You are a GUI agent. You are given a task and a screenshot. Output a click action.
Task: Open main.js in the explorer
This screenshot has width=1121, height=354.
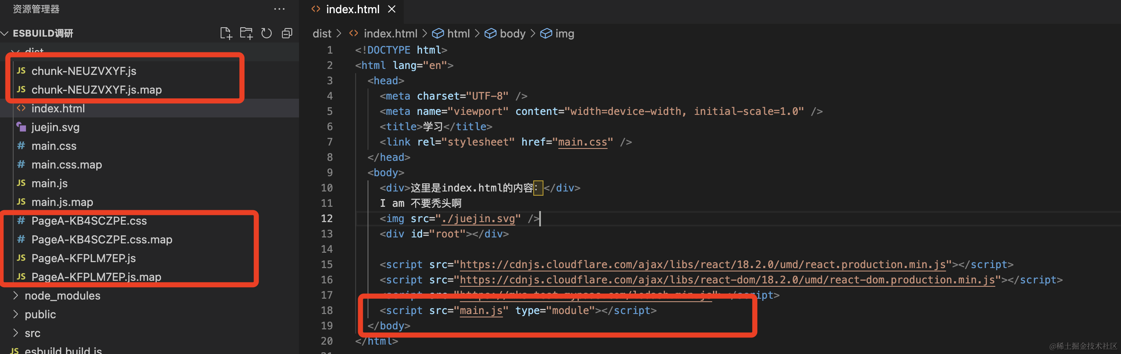click(x=49, y=183)
